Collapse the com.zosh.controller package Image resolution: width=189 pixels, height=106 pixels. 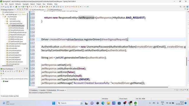point(5,24)
